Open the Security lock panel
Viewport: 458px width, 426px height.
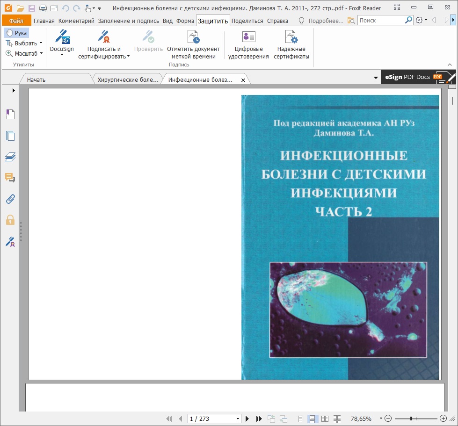tap(10, 220)
